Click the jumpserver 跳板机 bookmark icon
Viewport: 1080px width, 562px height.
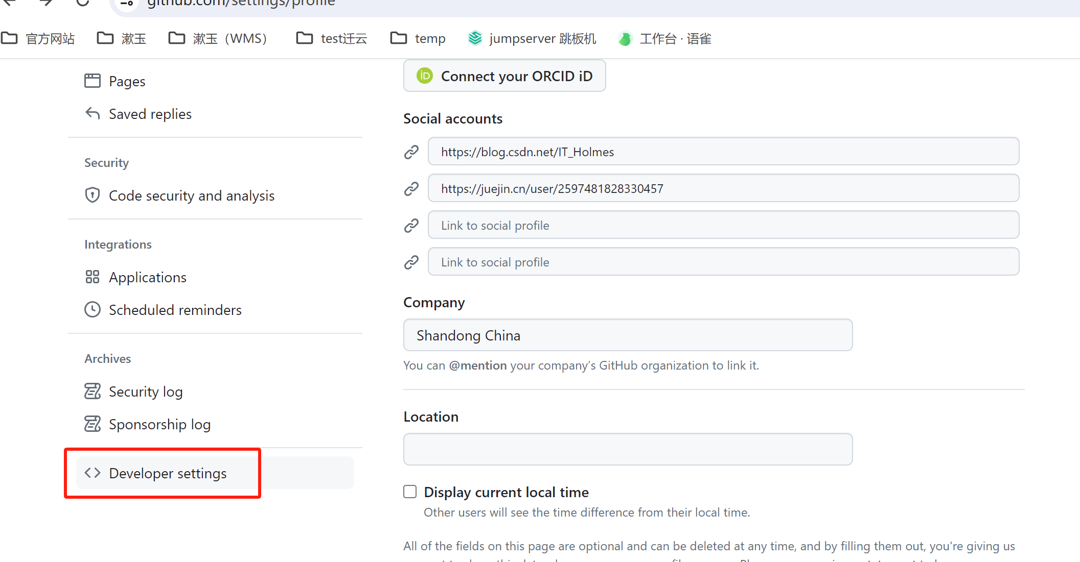click(475, 38)
